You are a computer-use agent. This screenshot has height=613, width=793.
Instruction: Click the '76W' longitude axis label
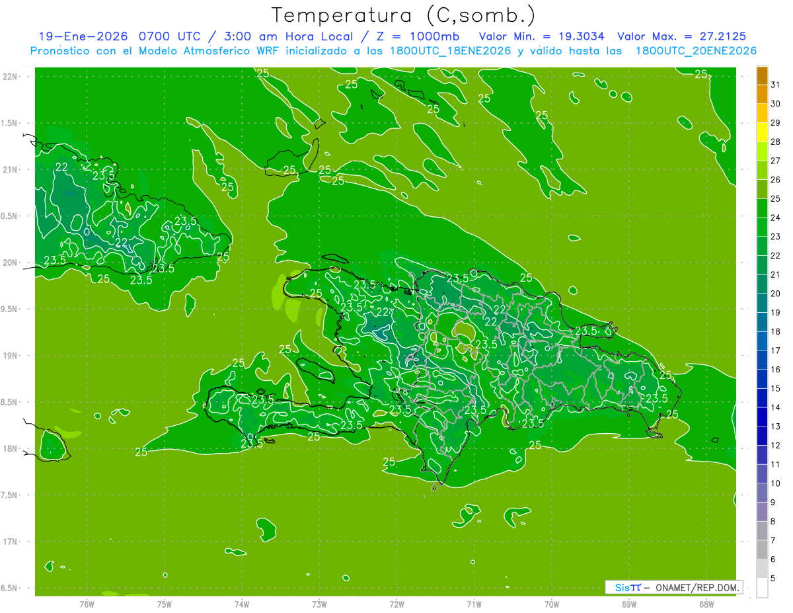[87, 604]
